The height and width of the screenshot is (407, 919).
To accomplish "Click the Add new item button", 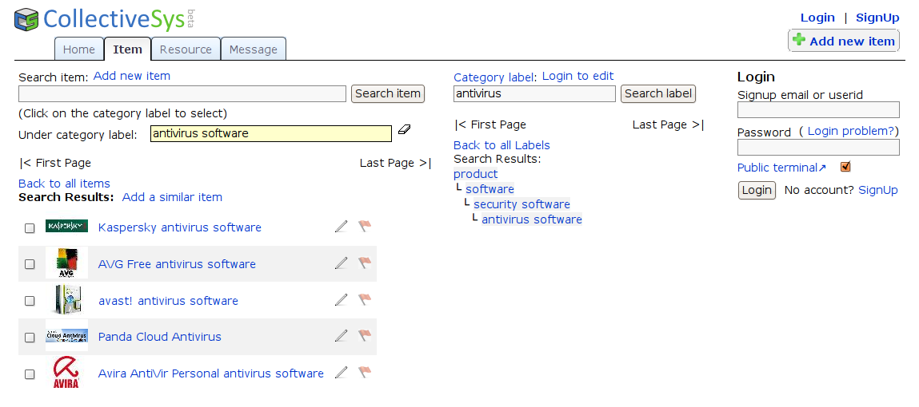I will pos(843,41).
